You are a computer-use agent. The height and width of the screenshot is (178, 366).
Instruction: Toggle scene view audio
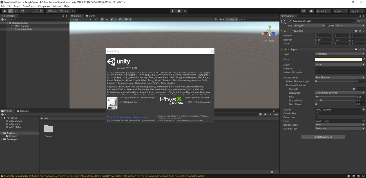pyautogui.click(x=107, y=19)
